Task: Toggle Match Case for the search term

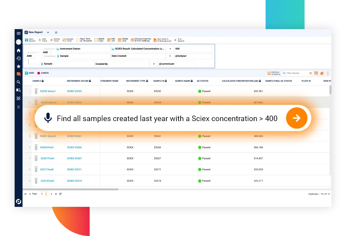Action: (100, 39)
